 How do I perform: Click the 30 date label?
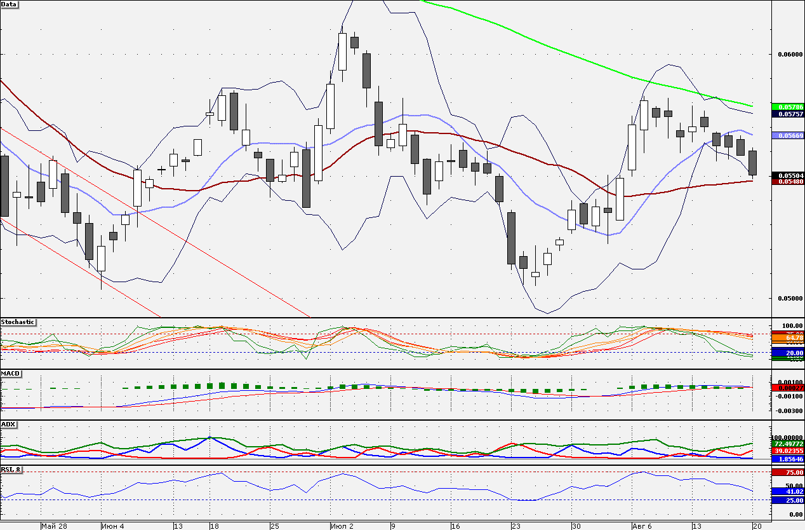point(576,526)
